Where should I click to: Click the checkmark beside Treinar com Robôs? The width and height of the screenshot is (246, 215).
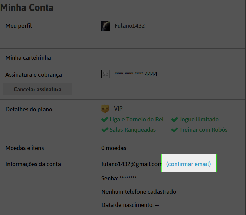pos(175,130)
